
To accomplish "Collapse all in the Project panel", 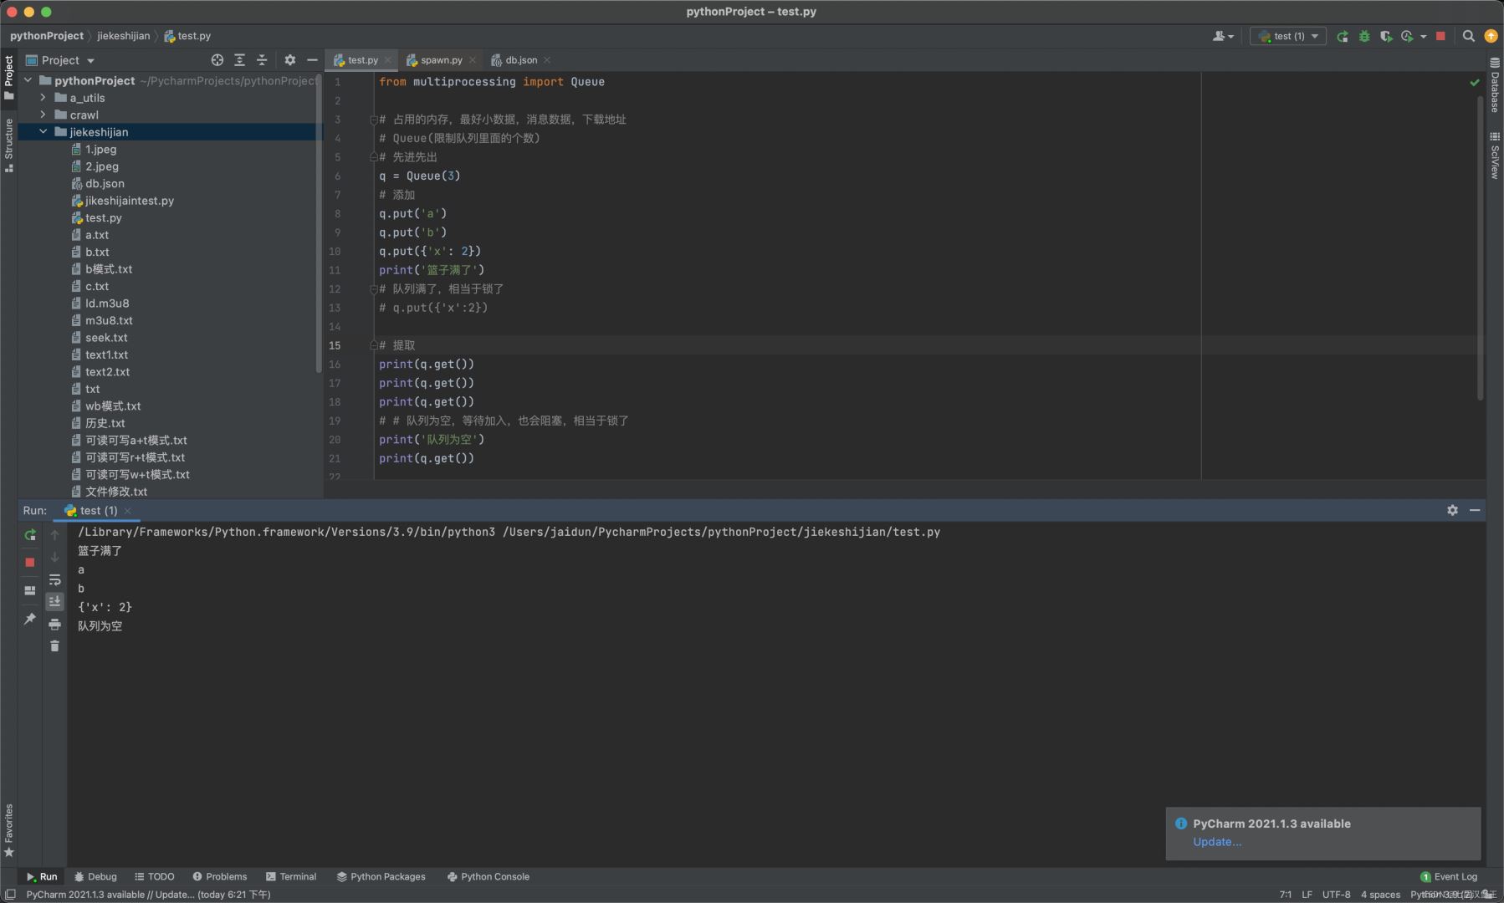I will point(262,60).
